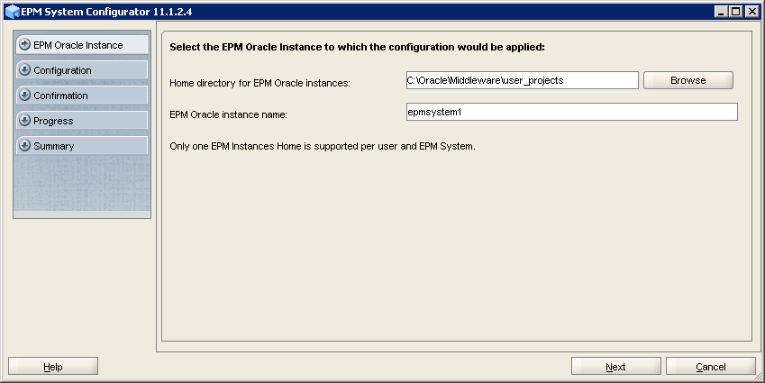765x383 pixels.
Task: Go to the Configuration step label
Action: click(62, 70)
